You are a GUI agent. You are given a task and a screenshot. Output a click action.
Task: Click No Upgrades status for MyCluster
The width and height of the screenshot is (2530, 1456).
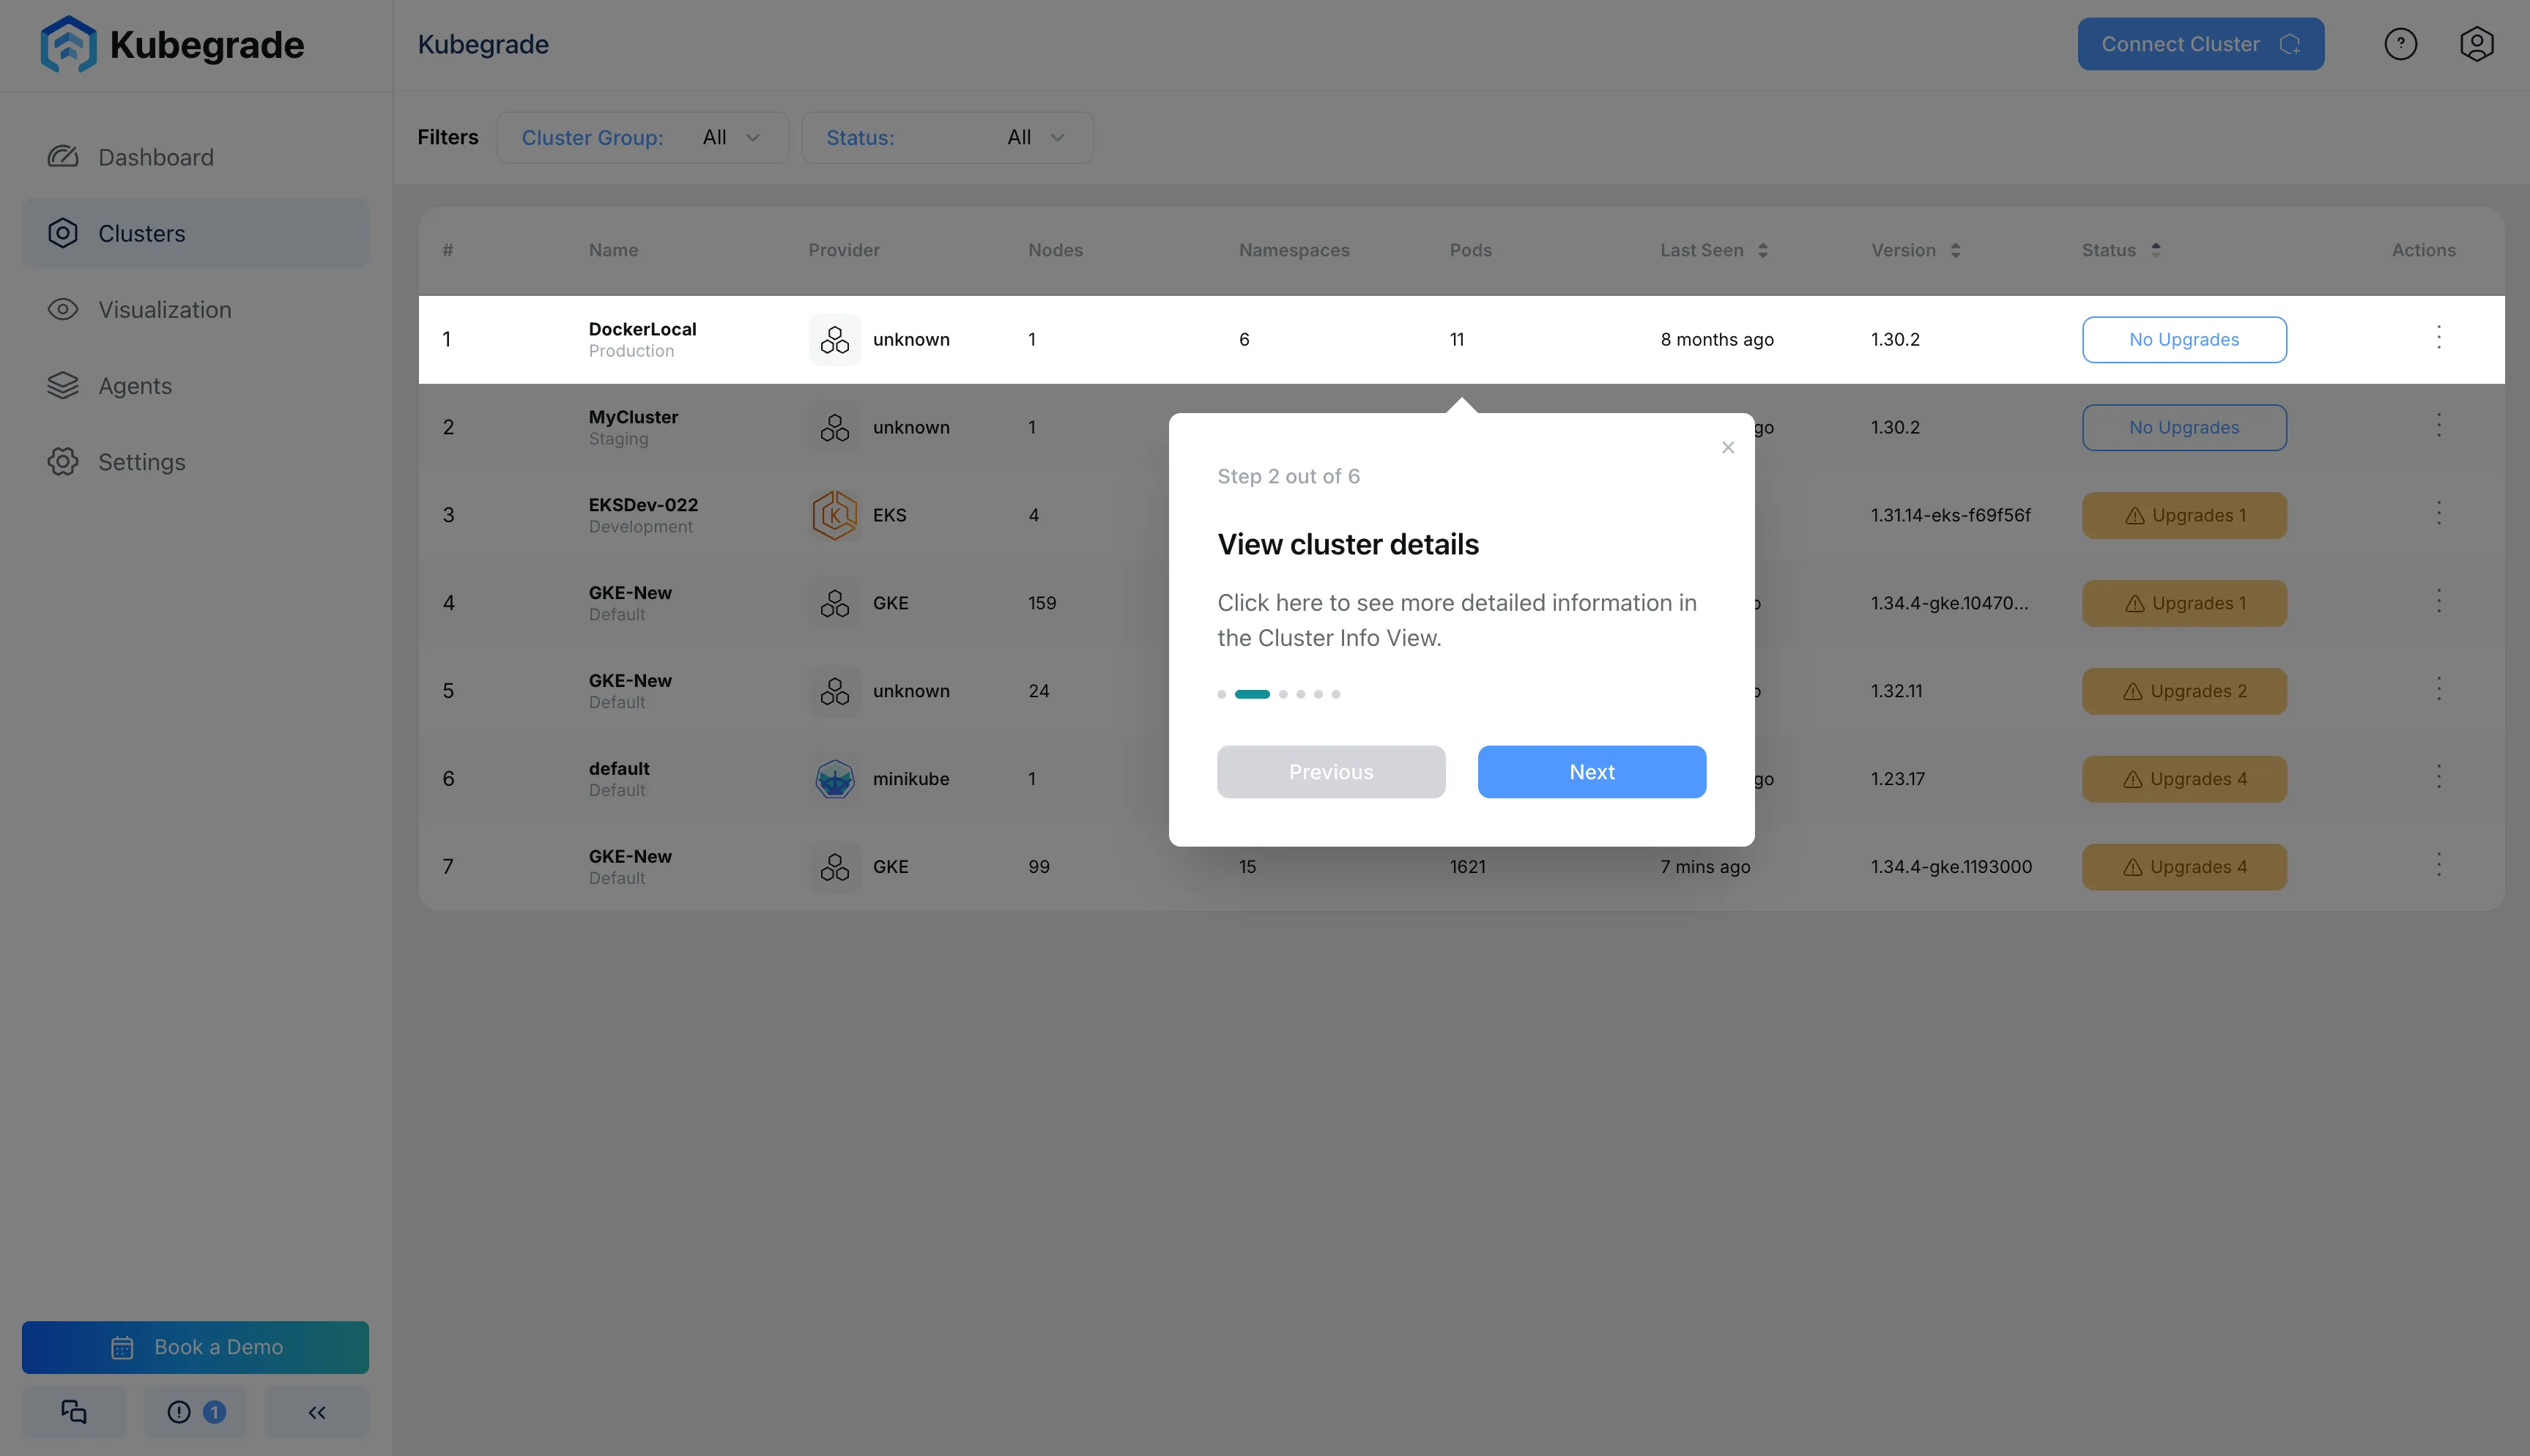coord(2184,427)
